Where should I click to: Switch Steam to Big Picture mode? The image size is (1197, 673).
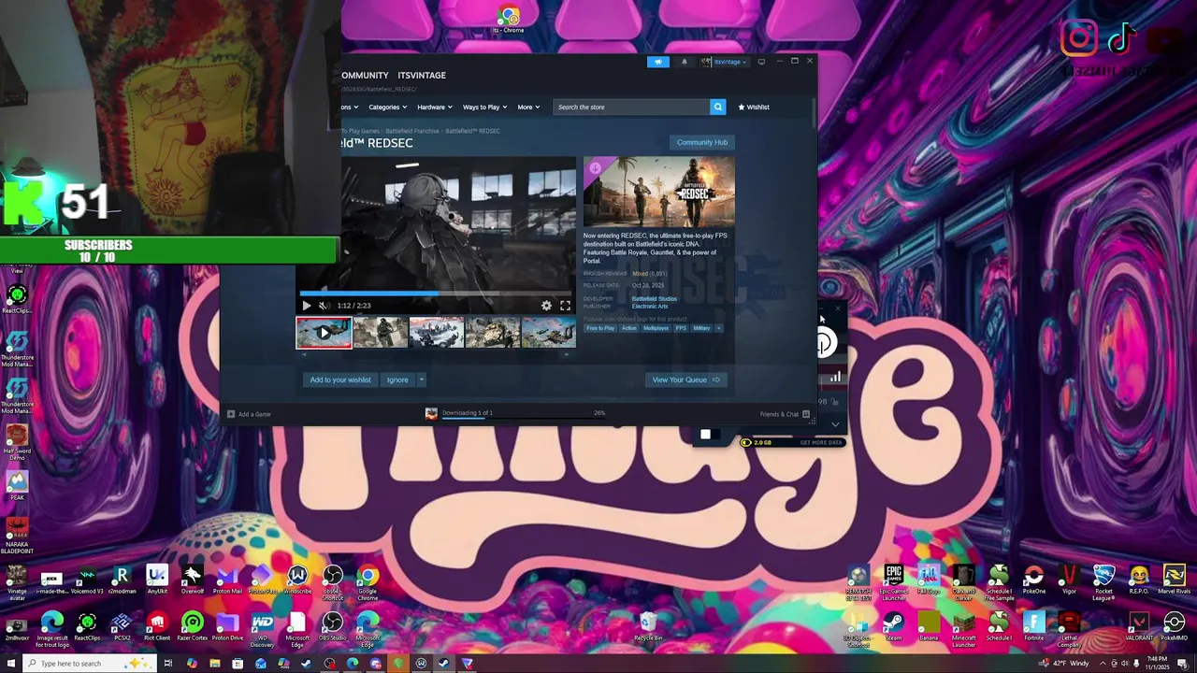coord(761,62)
